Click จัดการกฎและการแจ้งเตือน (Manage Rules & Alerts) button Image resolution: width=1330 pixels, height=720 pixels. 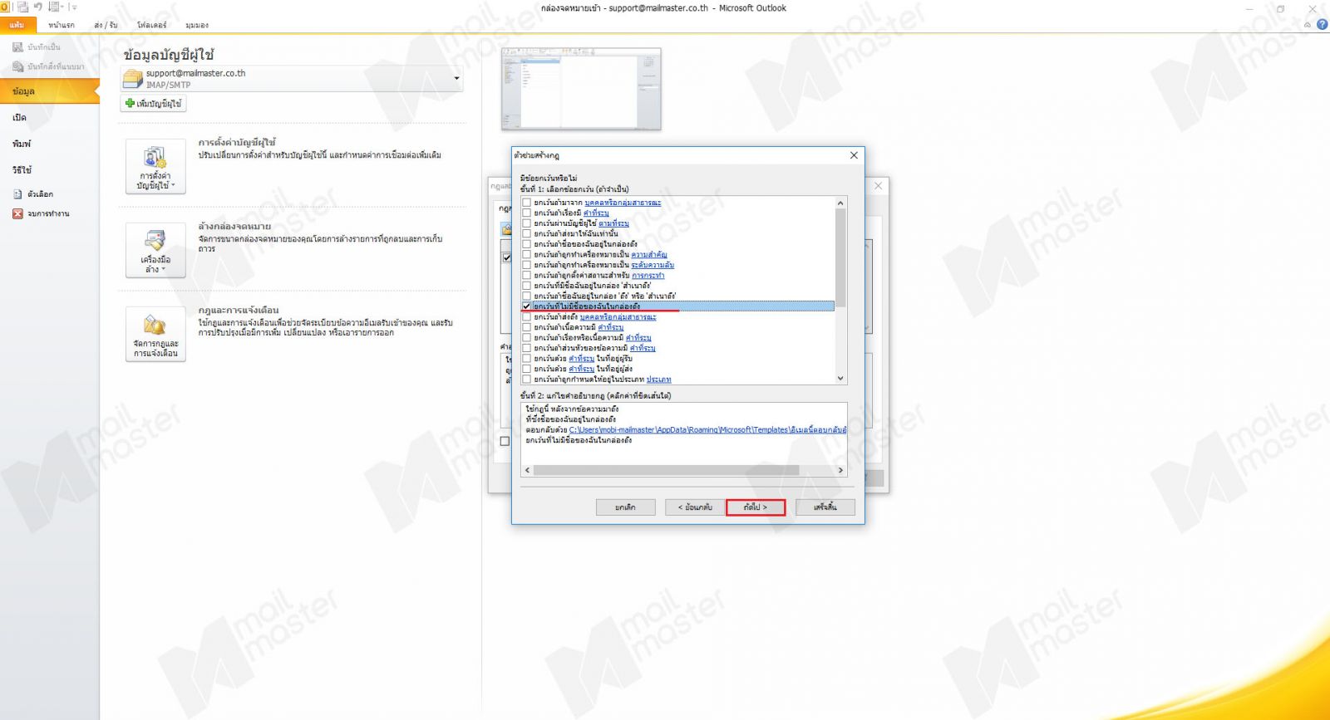tap(155, 334)
